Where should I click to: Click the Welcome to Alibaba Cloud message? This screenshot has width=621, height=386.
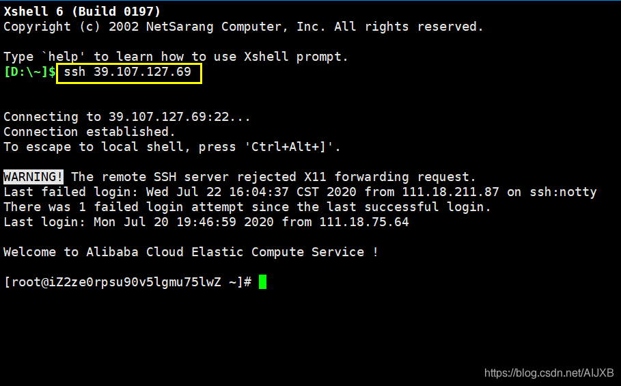(x=191, y=252)
